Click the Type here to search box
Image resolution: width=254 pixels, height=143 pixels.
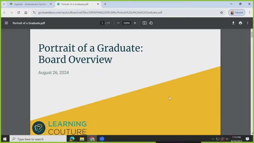pyautogui.click(x=38, y=139)
